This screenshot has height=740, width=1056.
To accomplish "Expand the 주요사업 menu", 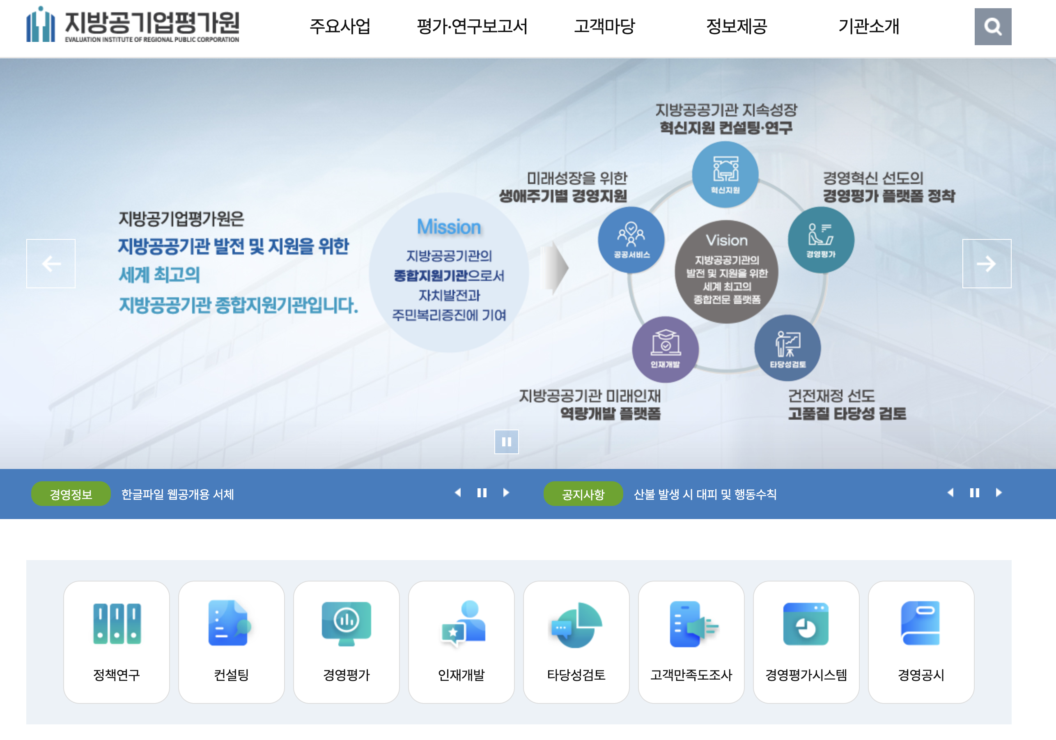I will [x=340, y=26].
